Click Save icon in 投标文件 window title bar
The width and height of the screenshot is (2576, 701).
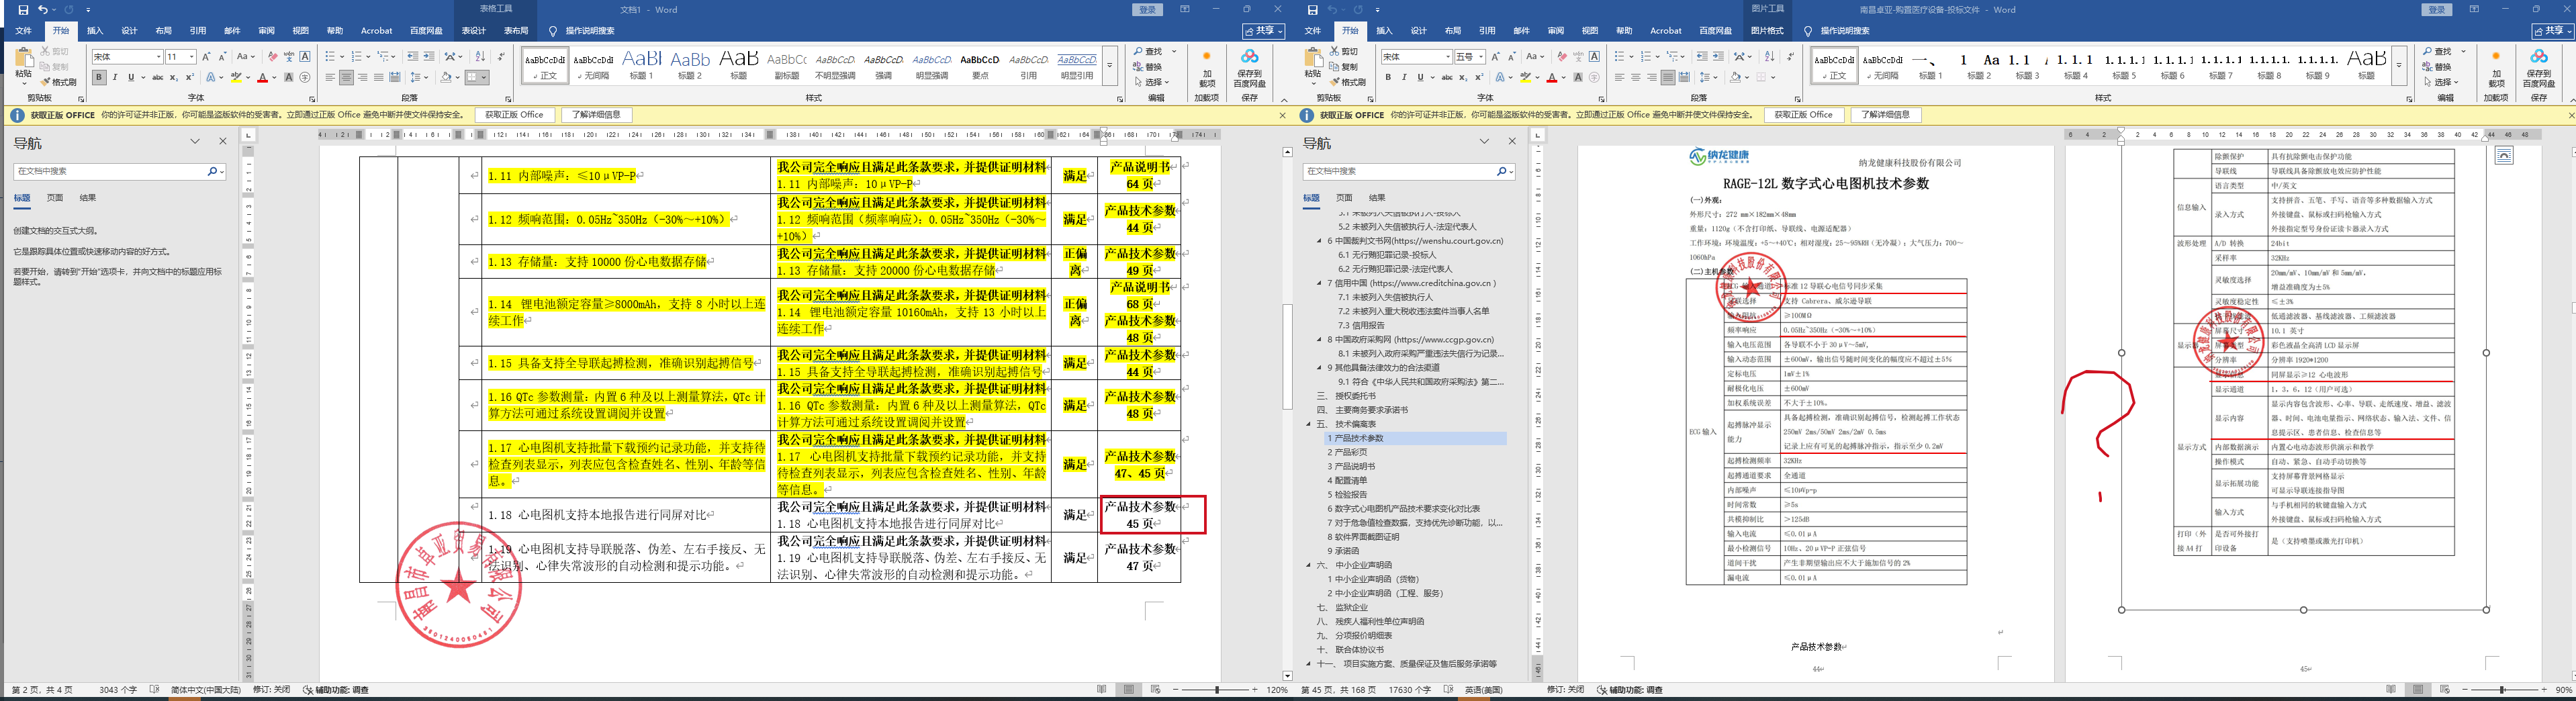(1312, 10)
